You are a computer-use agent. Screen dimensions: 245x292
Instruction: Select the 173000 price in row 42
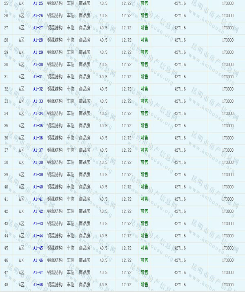coord(227,211)
